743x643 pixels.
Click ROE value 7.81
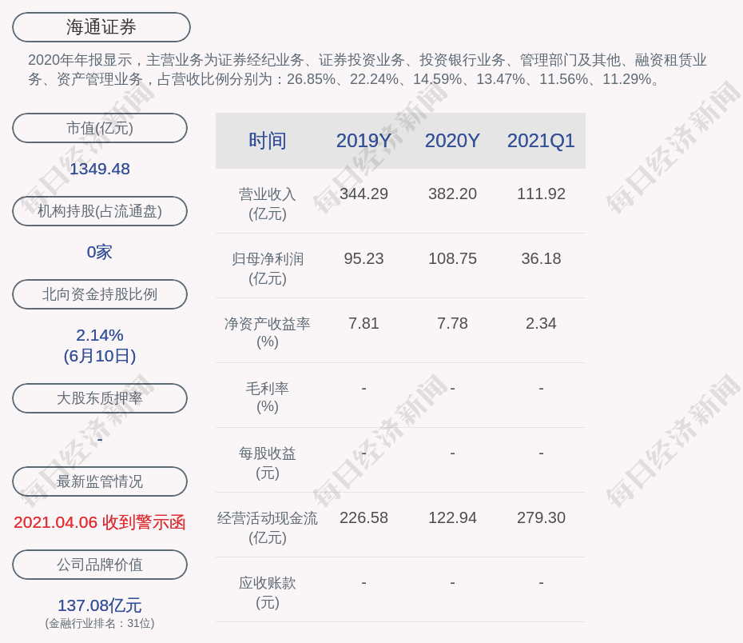(364, 323)
